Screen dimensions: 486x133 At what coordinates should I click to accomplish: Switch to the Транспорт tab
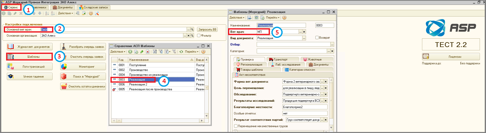(x=283, y=60)
